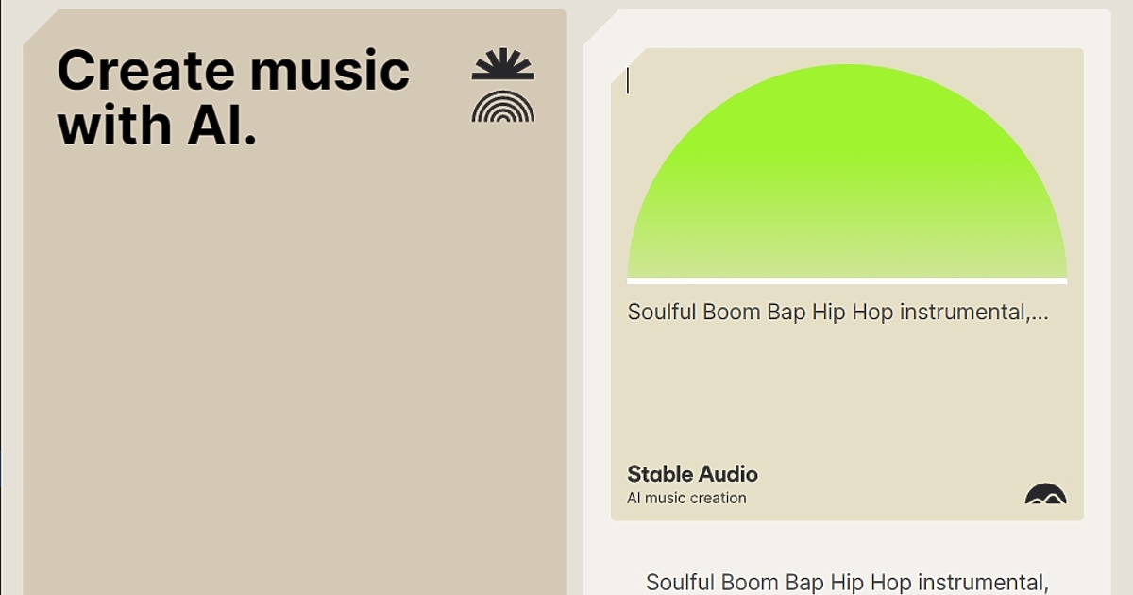Open the green semicircle track artwork

coord(847,179)
